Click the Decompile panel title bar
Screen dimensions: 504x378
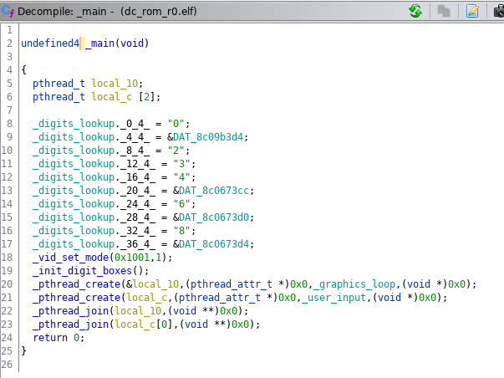[252, 11]
